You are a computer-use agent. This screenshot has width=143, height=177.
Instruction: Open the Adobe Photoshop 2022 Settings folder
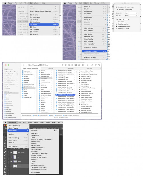tap(65, 95)
